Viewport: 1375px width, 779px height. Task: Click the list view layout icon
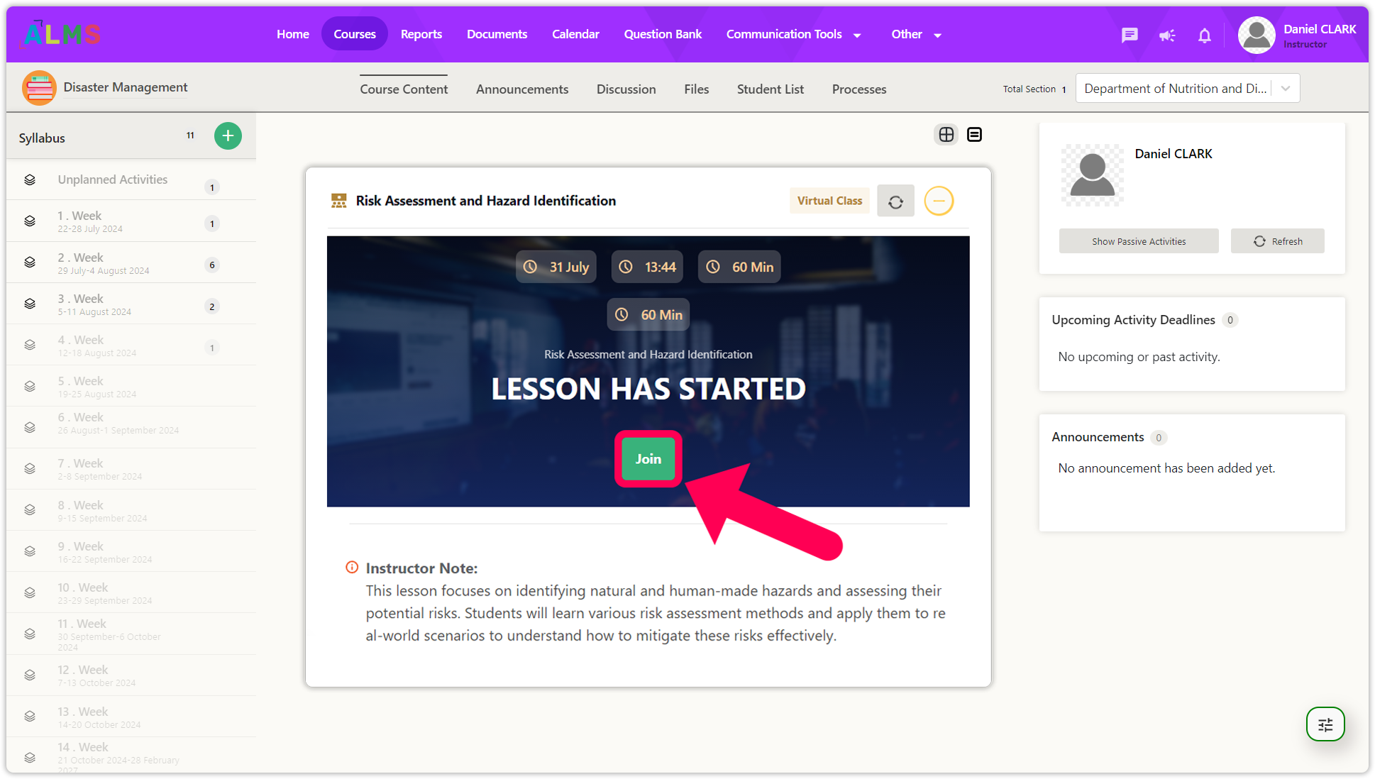click(975, 134)
